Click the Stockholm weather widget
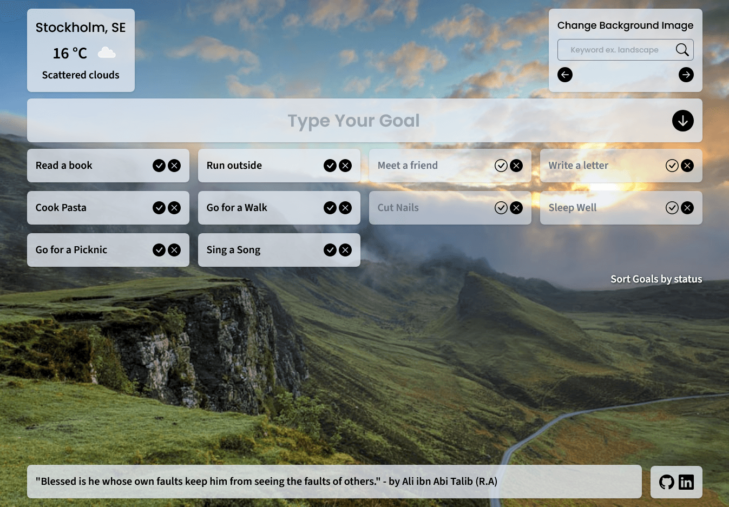The width and height of the screenshot is (729, 507). tap(81, 50)
